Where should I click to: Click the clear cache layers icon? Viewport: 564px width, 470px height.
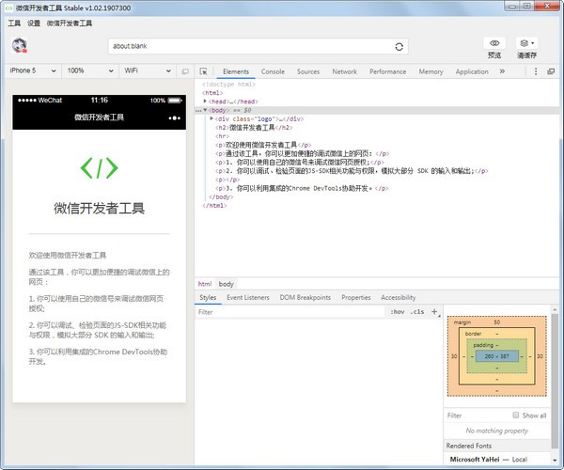tap(526, 43)
